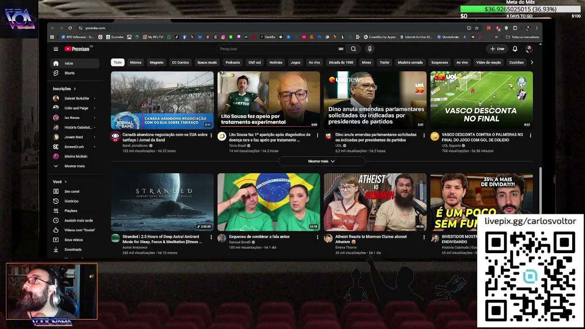The image size is (585, 329).
Task: Open the Samuel Borelli channel link
Action: pyautogui.click(x=240, y=242)
